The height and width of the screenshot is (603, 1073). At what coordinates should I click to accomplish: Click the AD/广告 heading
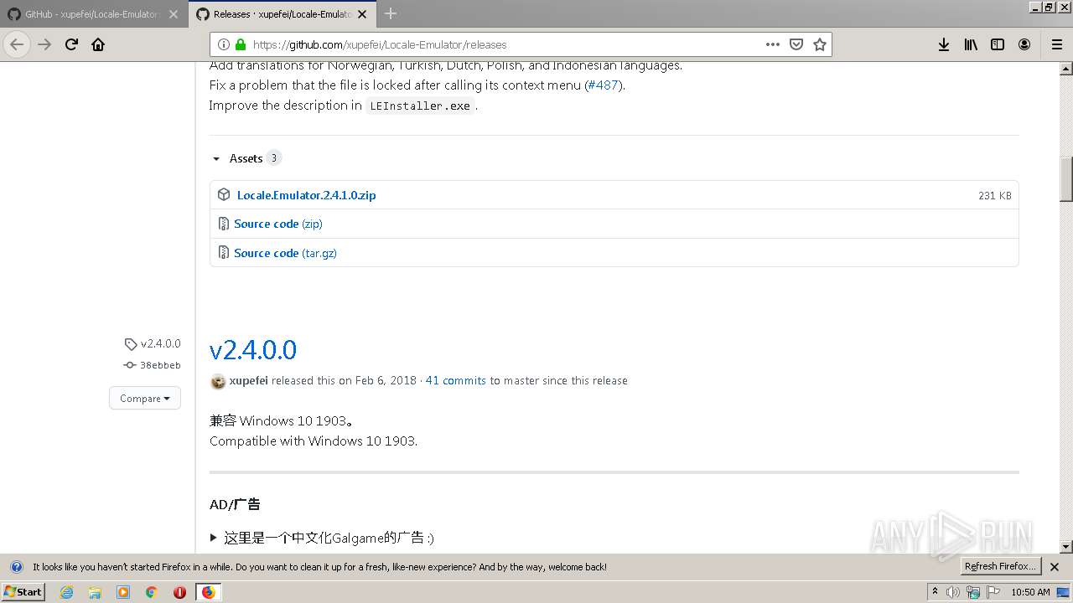click(235, 504)
